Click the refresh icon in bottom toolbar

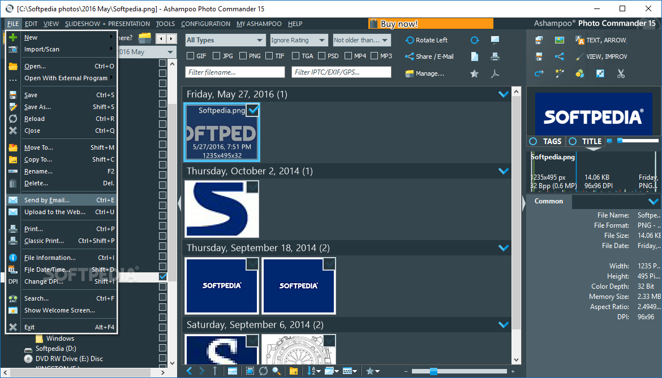point(264,371)
